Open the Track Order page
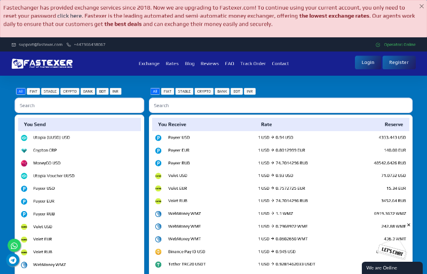Image resolution: width=427 pixels, height=274 pixels. coord(252,63)
